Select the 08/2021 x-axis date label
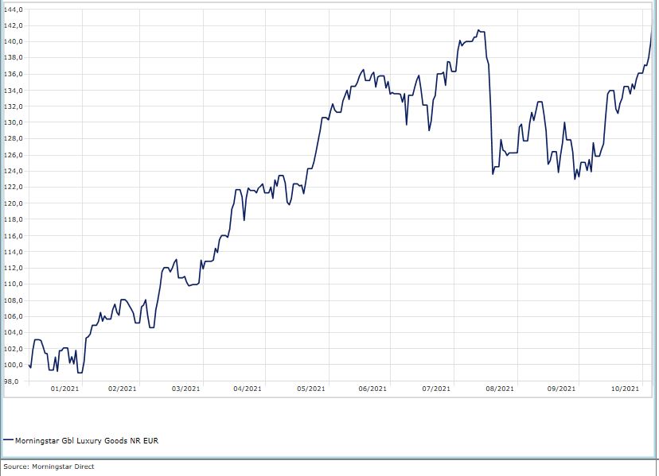The height and width of the screenshot is (476, 659). click(499, 389)
